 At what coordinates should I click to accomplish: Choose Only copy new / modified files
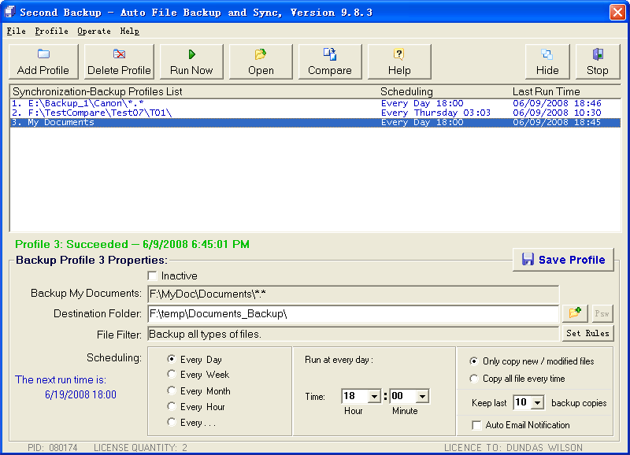(x=474, y=361)
